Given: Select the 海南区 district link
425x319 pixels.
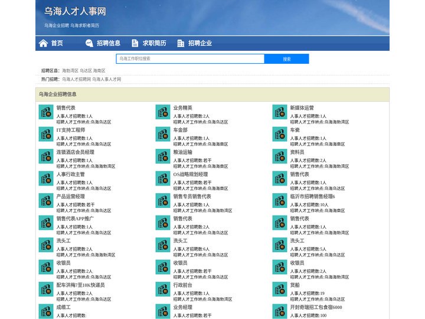Looking at the screenshot, I should tap(99, 70).
